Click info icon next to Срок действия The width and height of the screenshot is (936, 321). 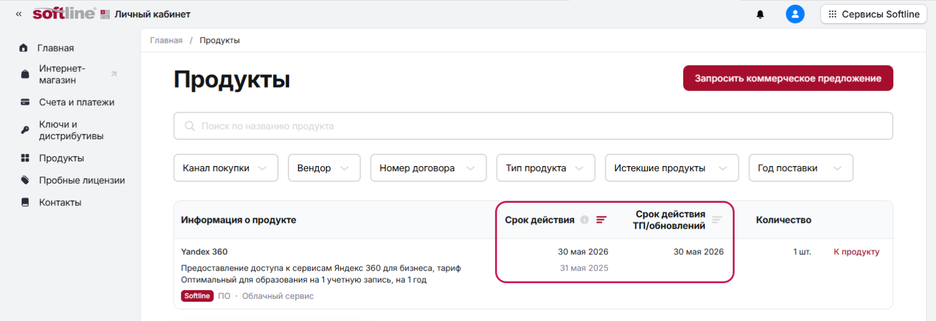[584, 220]
